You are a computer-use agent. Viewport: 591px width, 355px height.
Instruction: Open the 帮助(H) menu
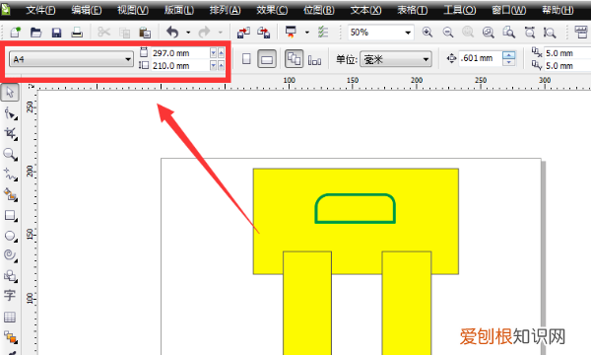pyautogui.click(x=558, y=10)
